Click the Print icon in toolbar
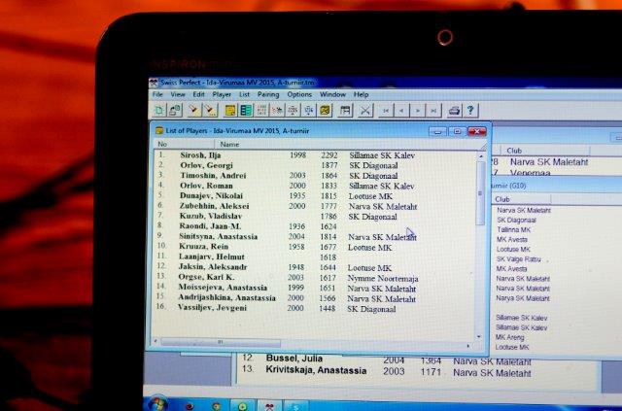Viewport: 622px width, 411px height. click(x=454, y=111)
